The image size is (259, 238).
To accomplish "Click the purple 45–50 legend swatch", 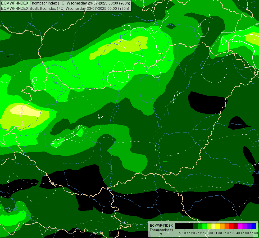I will [x=245, y=226].
